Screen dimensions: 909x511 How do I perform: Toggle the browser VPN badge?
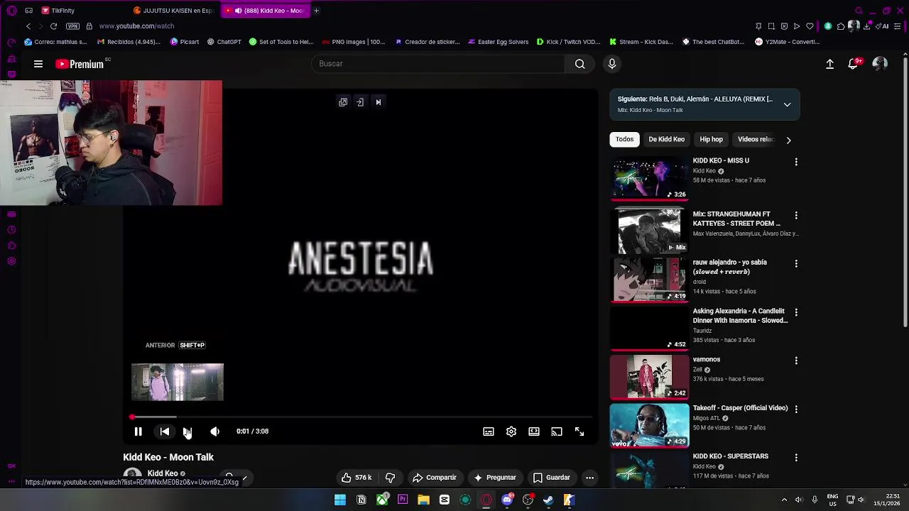coord(72,26)
